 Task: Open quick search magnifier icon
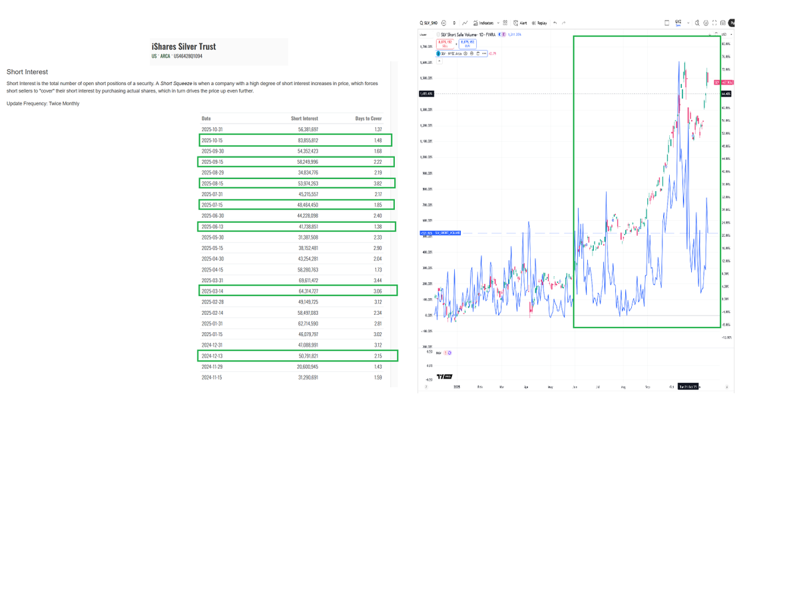point(697,23)
